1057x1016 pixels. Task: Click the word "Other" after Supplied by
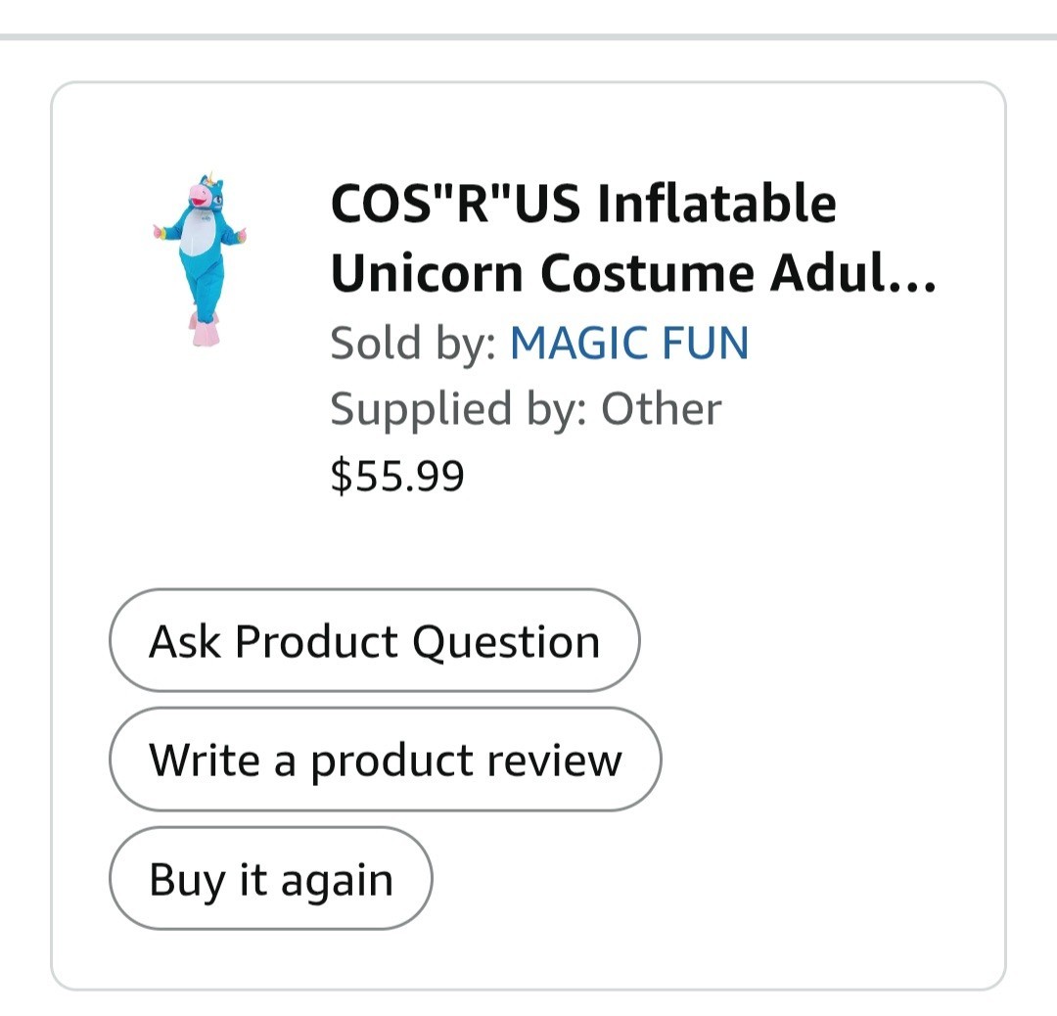tap(661, 409)
